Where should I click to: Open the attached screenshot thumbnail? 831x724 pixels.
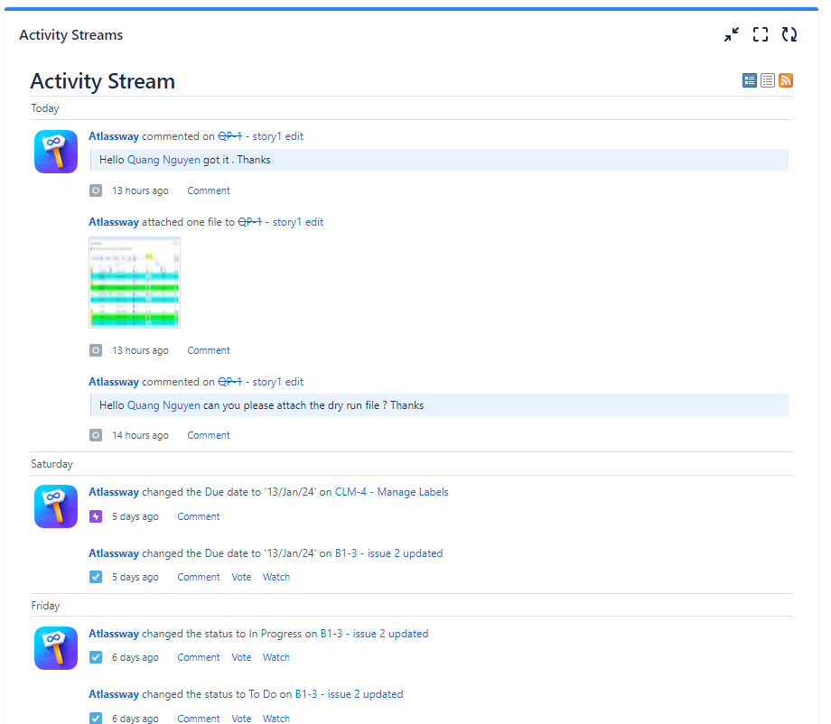(134, 282)
